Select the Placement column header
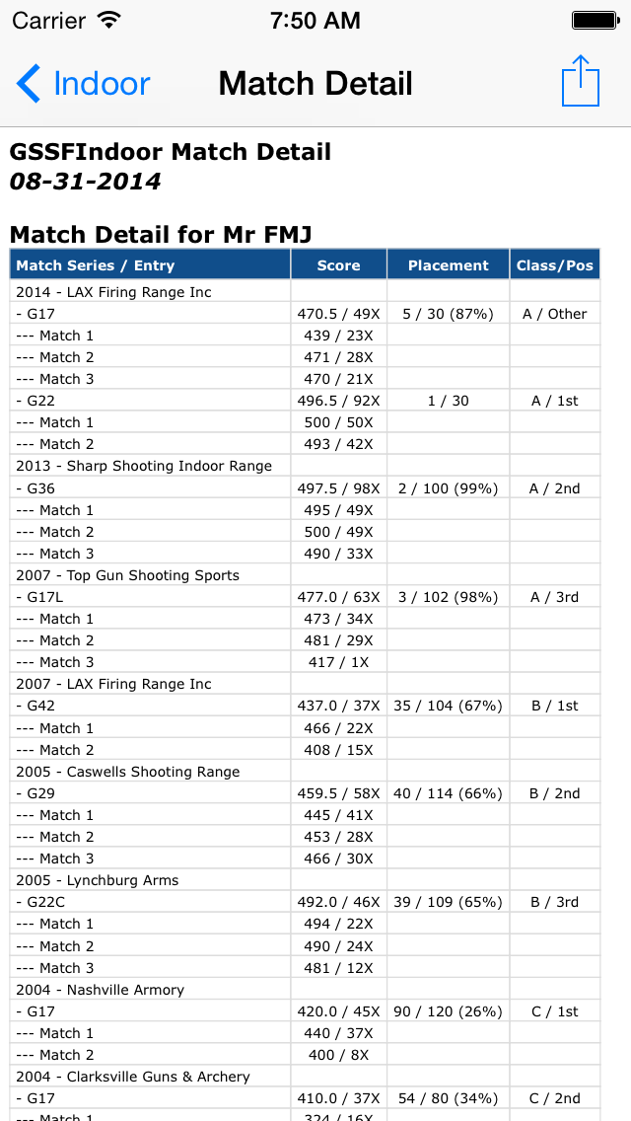Viewport: 631px width, 1121px height. [x=448, y=265]
